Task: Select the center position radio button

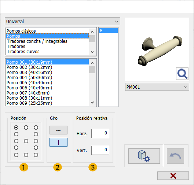Action: (26, 141)
